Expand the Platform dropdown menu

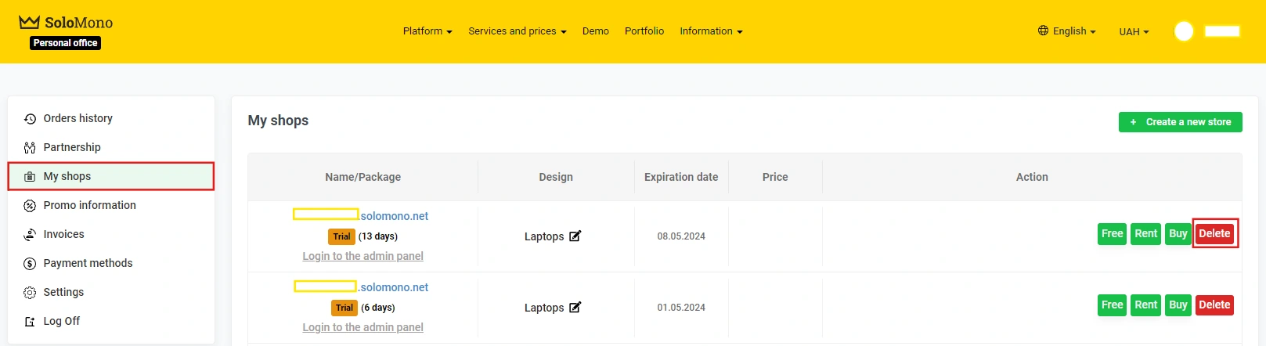coord(427,31)
